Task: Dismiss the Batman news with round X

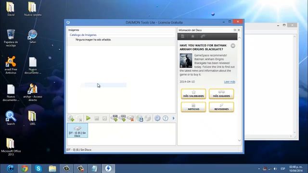Action: pyautogui.click(x=233, y=46)
